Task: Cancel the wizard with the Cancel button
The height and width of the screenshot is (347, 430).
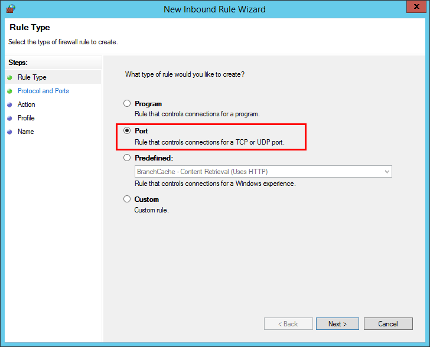Action: tap(388, 324)
